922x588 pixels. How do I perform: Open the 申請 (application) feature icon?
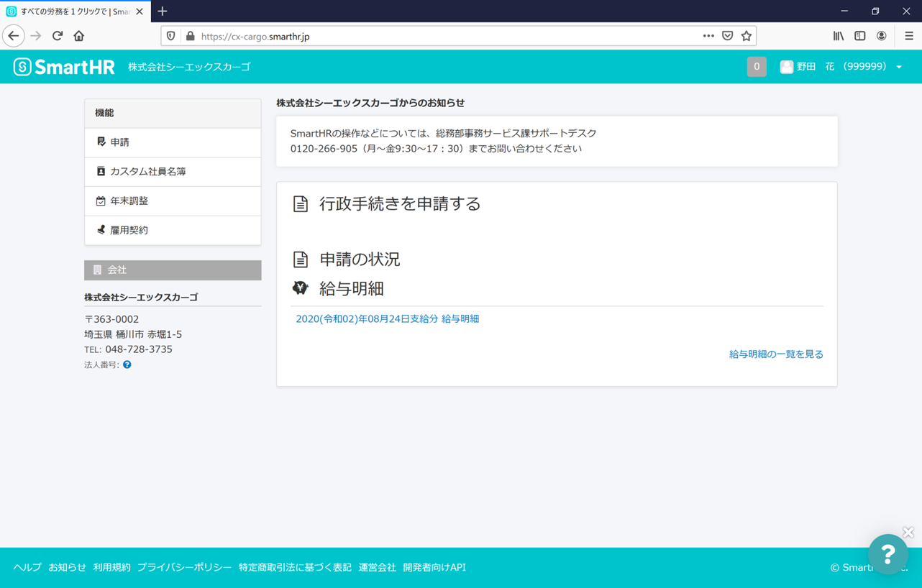(x=101, y=142)
